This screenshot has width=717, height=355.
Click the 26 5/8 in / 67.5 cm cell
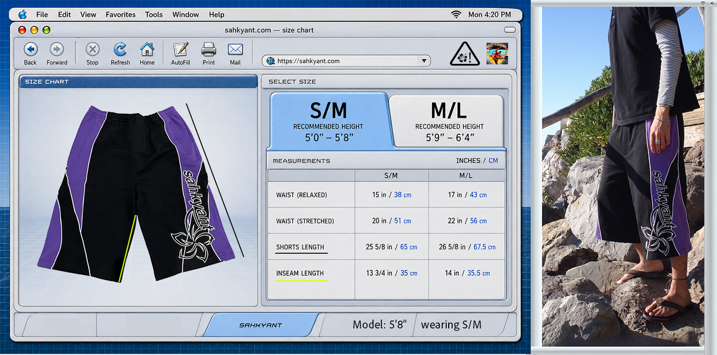pos(467,247)
